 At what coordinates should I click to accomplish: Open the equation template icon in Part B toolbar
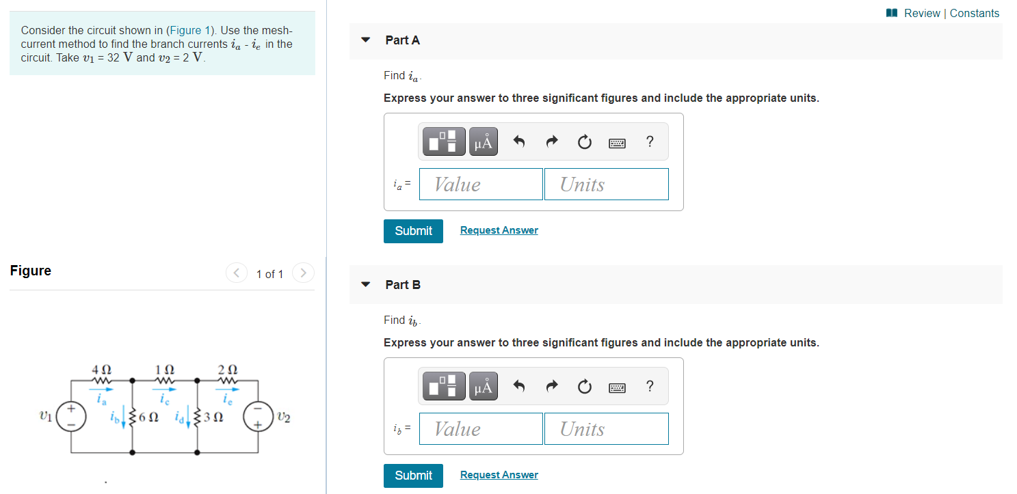coord(443,386)
